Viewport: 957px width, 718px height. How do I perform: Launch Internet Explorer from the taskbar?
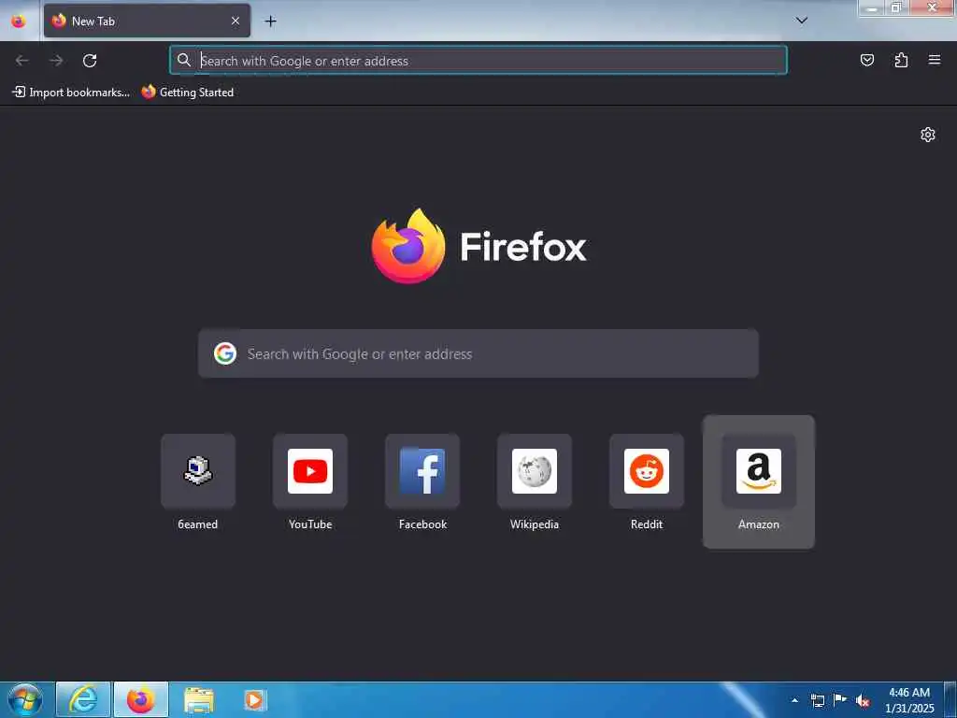point(83,699)
